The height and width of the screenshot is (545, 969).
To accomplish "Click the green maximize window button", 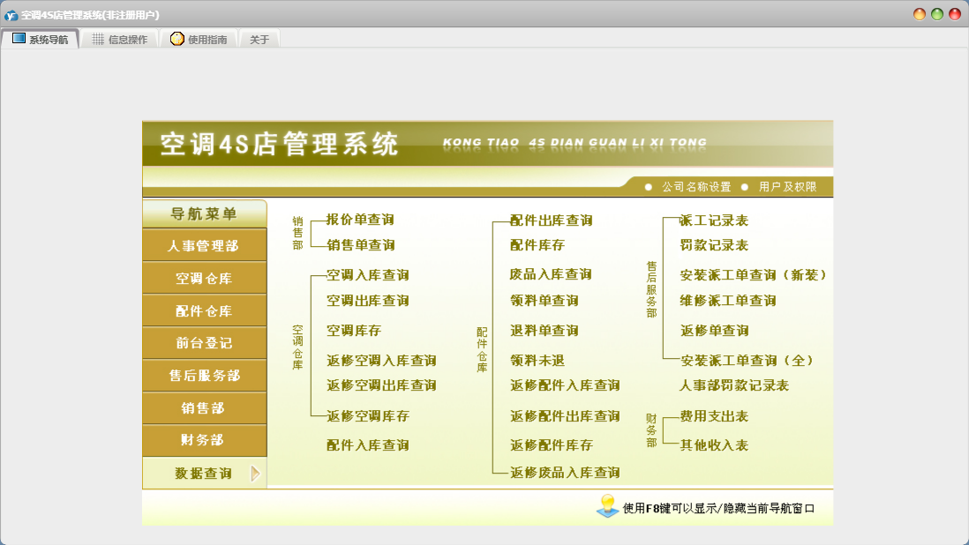I will (x=937, y=14).
